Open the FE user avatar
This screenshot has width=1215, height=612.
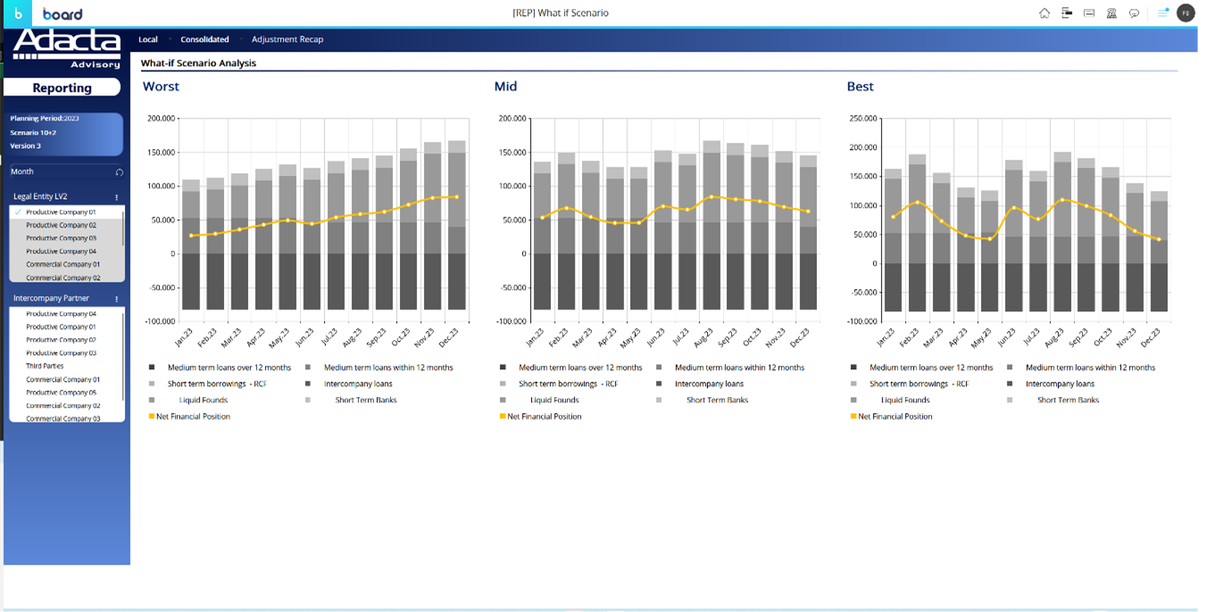tap(1186, 13)
